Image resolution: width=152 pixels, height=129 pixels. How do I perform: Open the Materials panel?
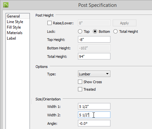pos(15,33)
